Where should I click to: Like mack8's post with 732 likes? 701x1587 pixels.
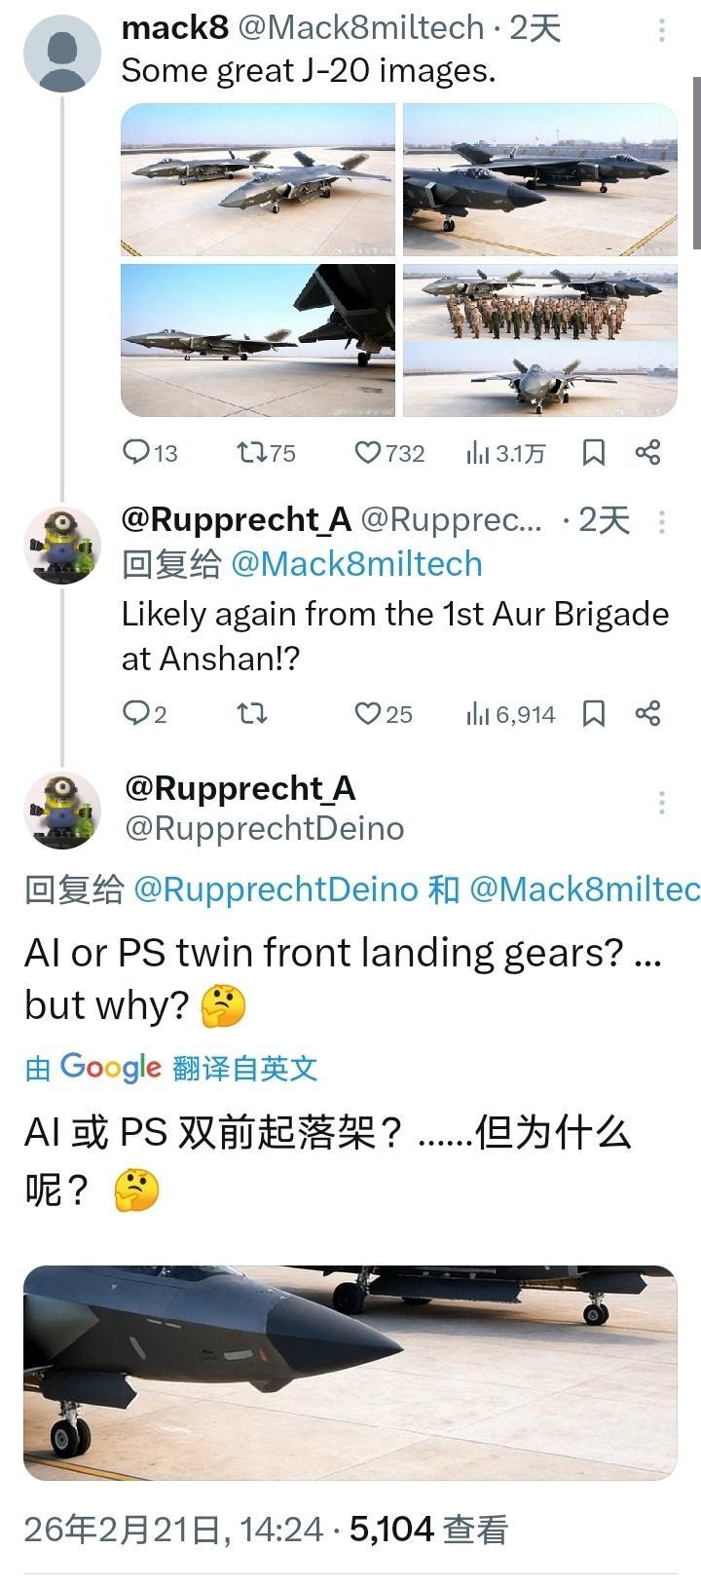pos(388,452)
